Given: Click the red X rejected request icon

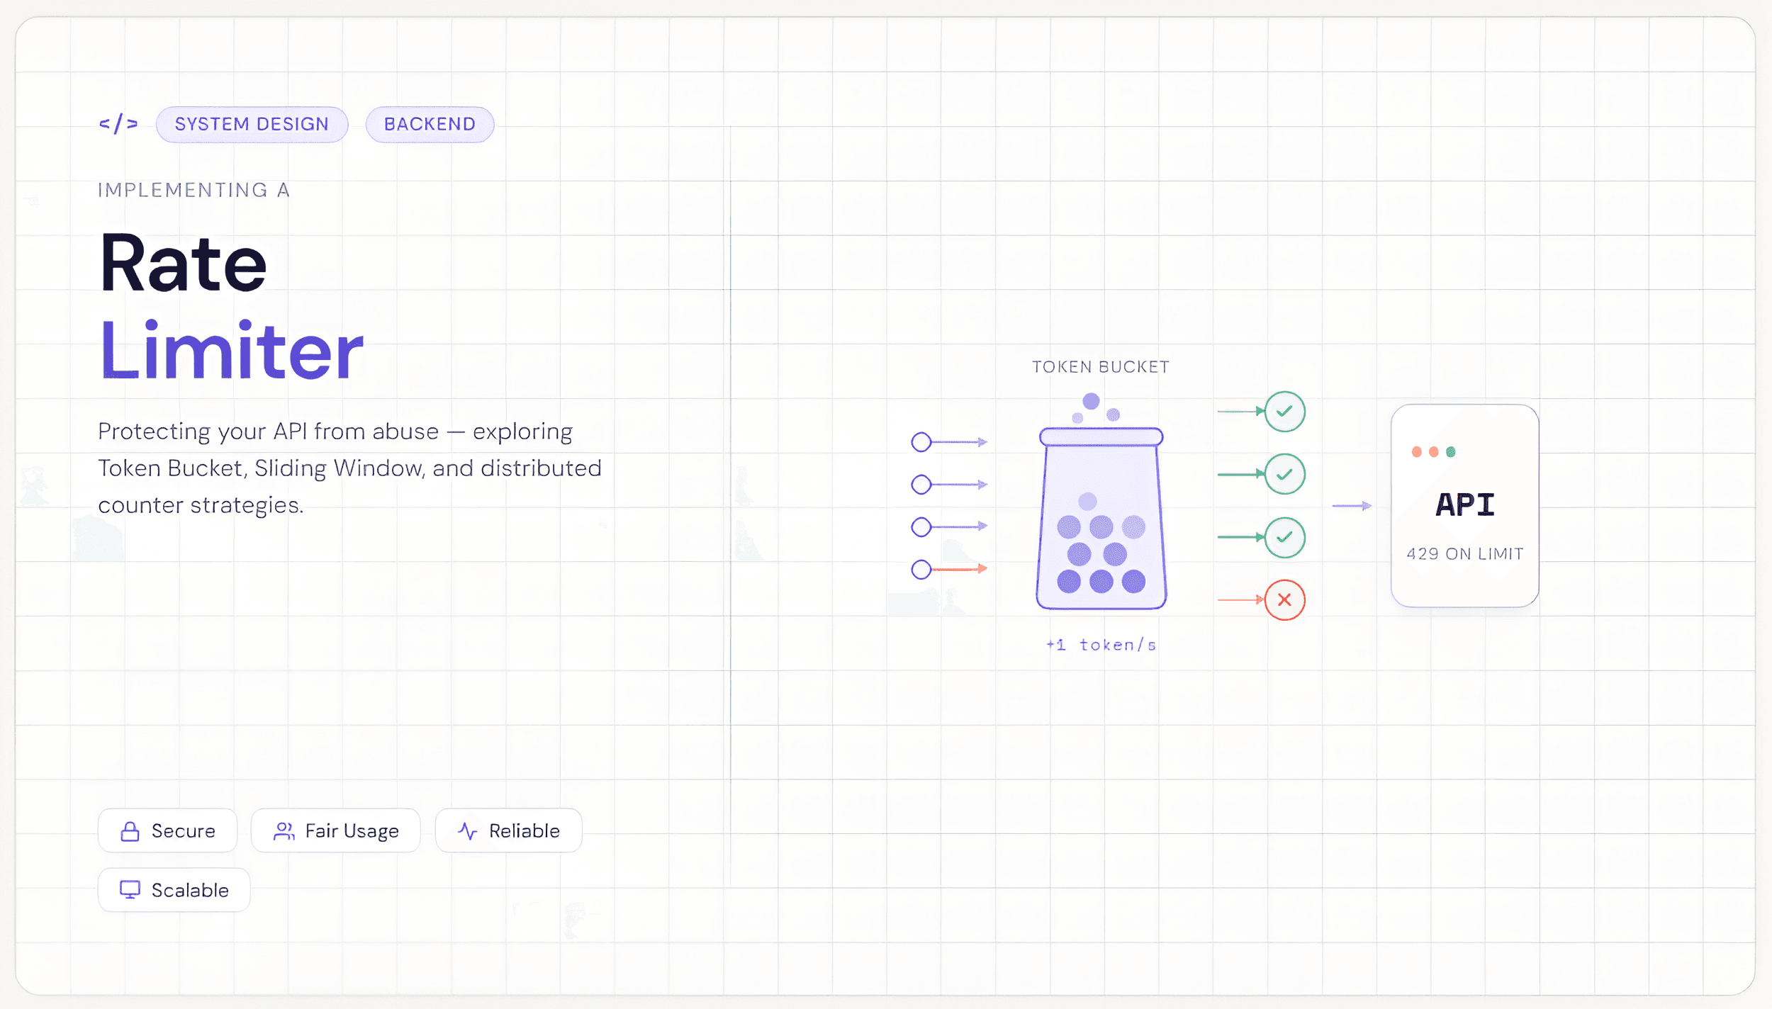Looking at the screenshot, I should pos(1284,600).
